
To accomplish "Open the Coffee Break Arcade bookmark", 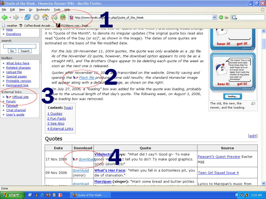I will [37, 26].
